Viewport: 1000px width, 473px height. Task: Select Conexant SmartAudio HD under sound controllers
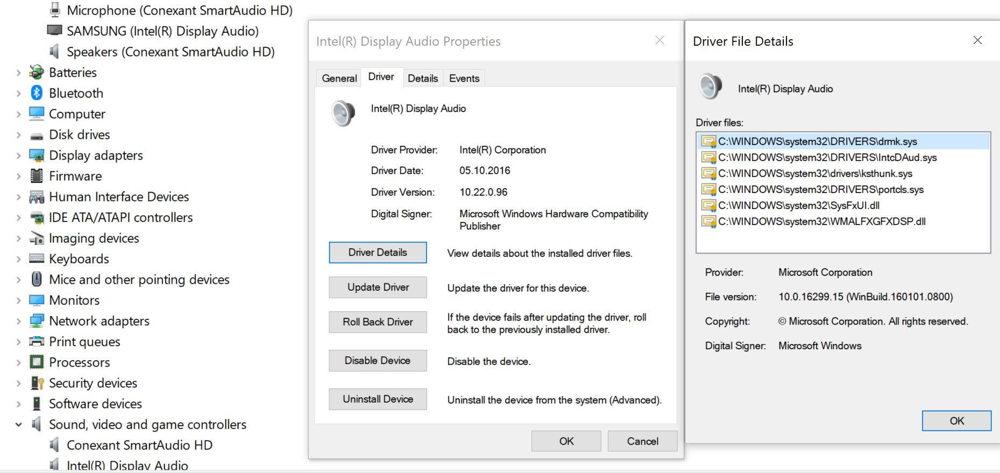tap(139, 445)
